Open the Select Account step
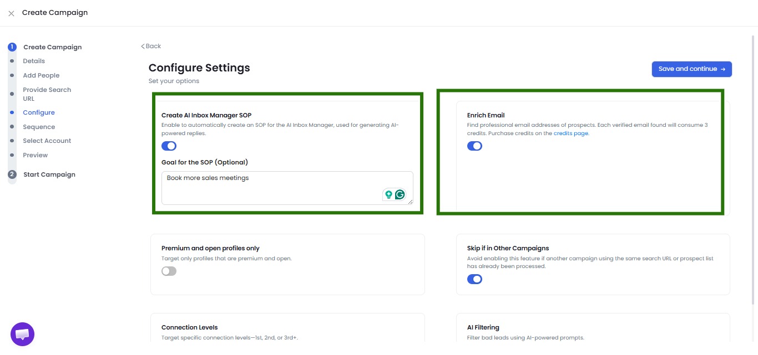 (47, 140)
